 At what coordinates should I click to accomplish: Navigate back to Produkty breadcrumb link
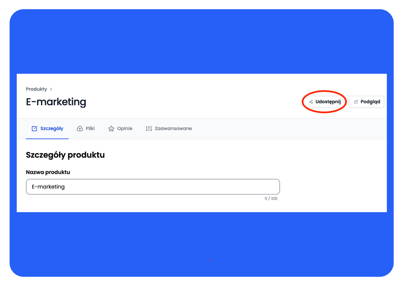click(x=36, y=89)
